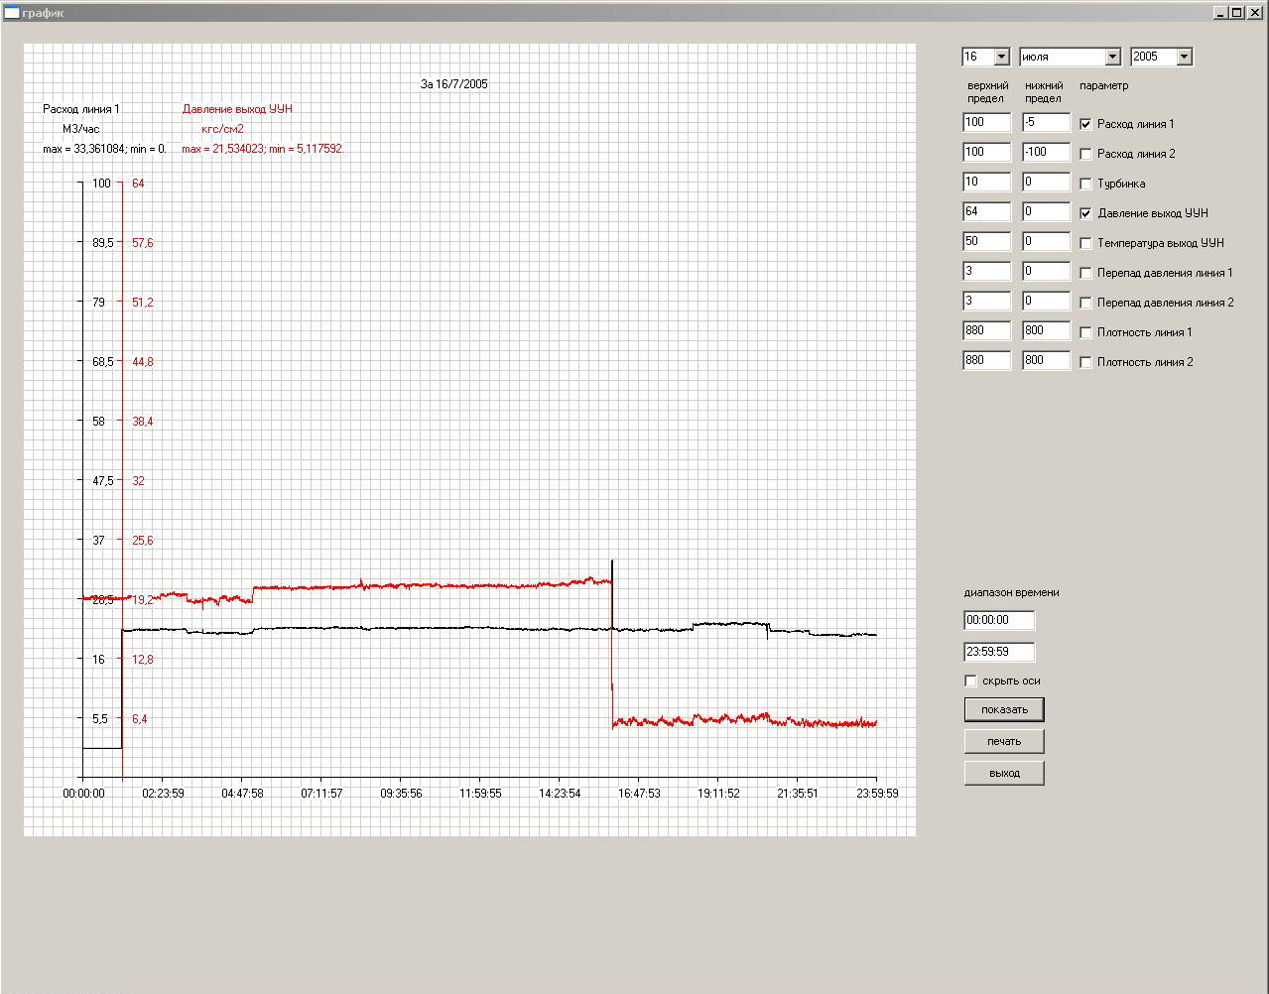Edit lower limit 800 for Плотность линия 1
Image resolution: width=1269 pixels, height=994 pixels.
pyautogui.click(x=1046, y=330)
